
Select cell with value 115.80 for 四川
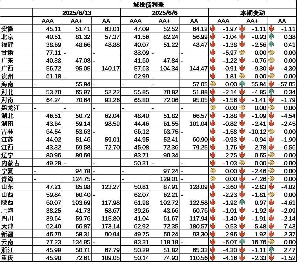pos(106,218)
